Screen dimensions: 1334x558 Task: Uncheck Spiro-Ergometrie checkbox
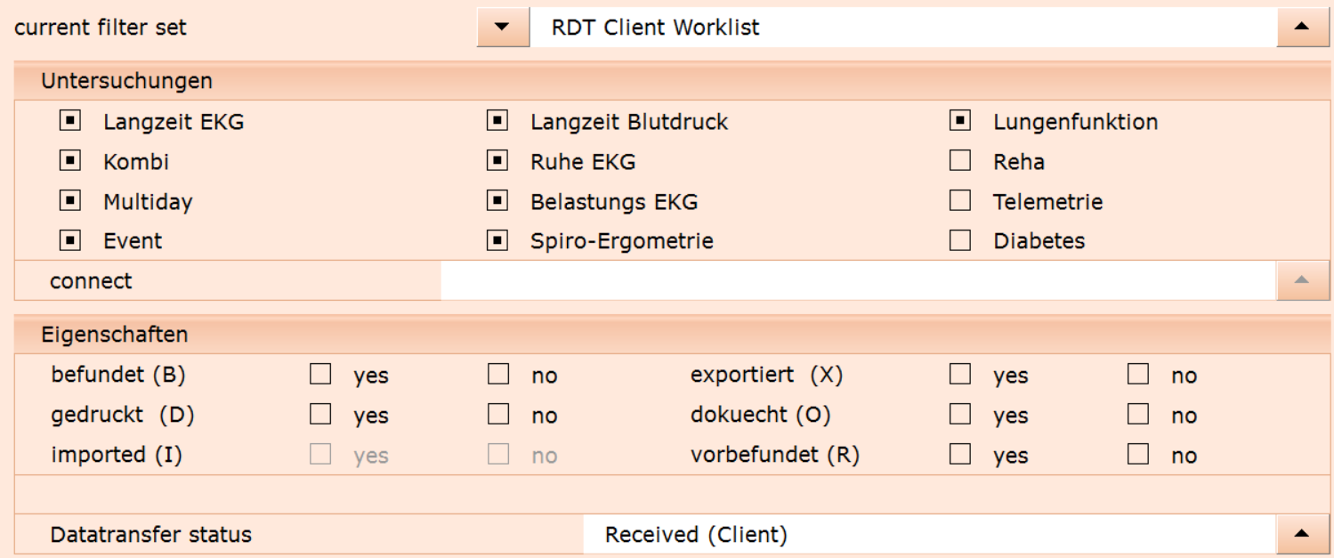coord(497,240)
